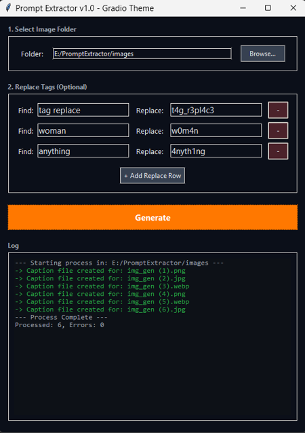305x433 pixels.
Task: Click the Find field containing 'woman'
Action: click(x=83, y=130)
